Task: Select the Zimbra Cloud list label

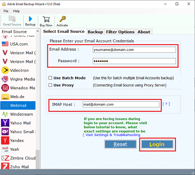Action: [23, 158]
